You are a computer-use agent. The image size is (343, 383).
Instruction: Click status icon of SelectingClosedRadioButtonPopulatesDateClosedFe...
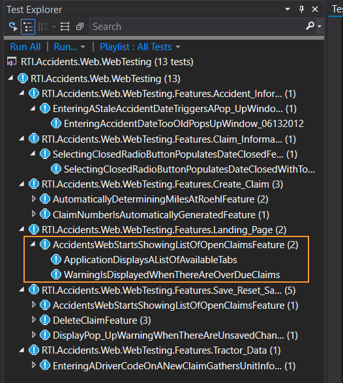45,154
